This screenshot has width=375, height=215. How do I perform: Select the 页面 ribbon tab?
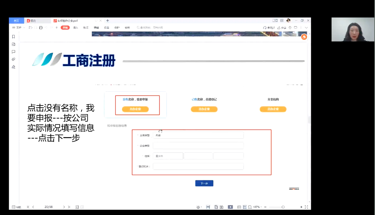[107, 28]
